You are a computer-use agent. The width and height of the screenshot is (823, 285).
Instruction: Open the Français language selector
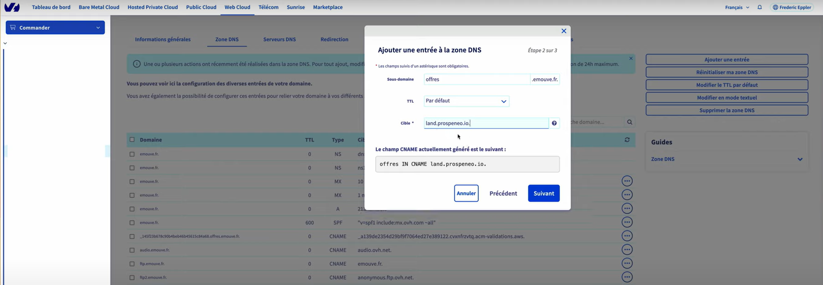(737, 7)
